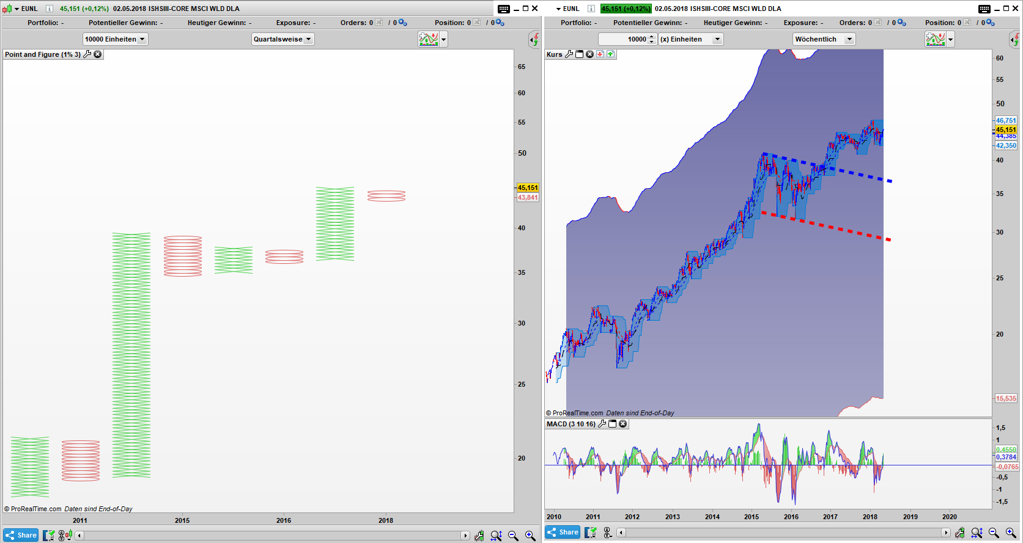The height and width of the screenshot is (543, 1023).
Task: Share the left chart
Action: point(21,535)
